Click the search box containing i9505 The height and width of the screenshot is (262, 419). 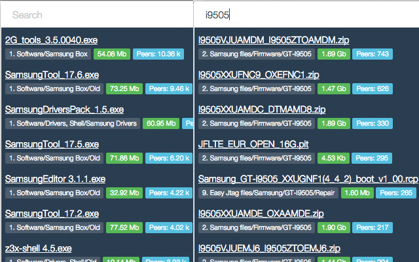point(307,14)
